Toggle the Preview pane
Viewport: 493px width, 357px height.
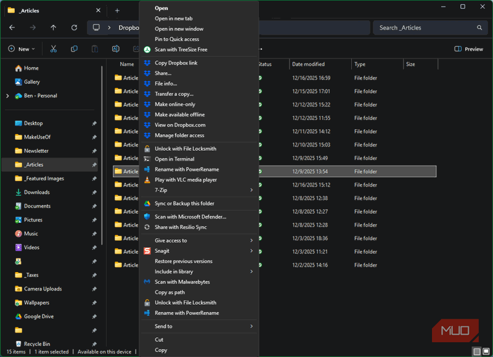pos(468,49)
